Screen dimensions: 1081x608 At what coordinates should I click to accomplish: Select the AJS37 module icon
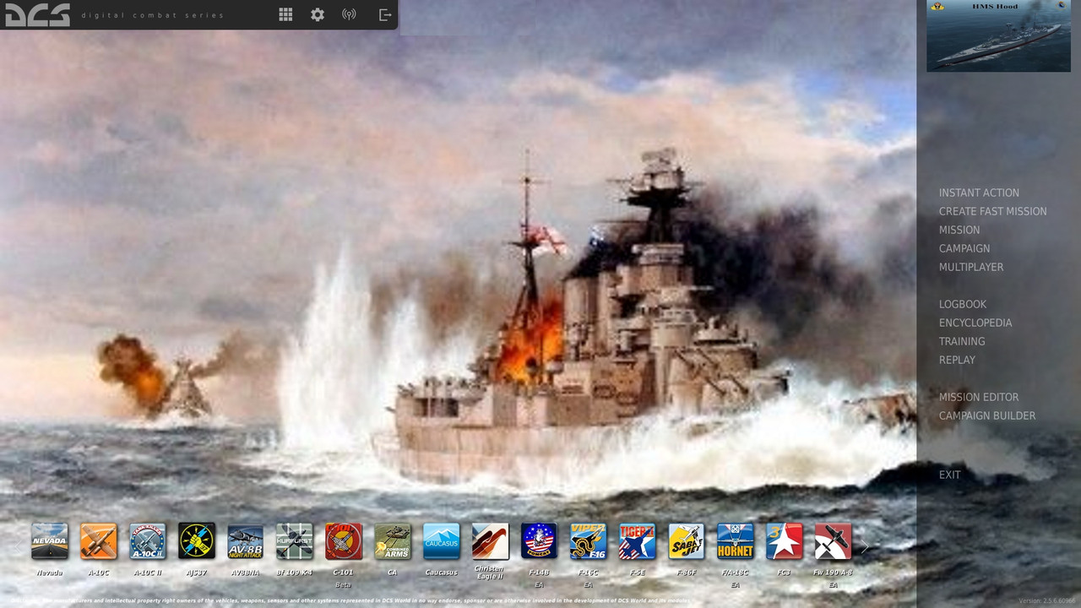click(197, 541)
